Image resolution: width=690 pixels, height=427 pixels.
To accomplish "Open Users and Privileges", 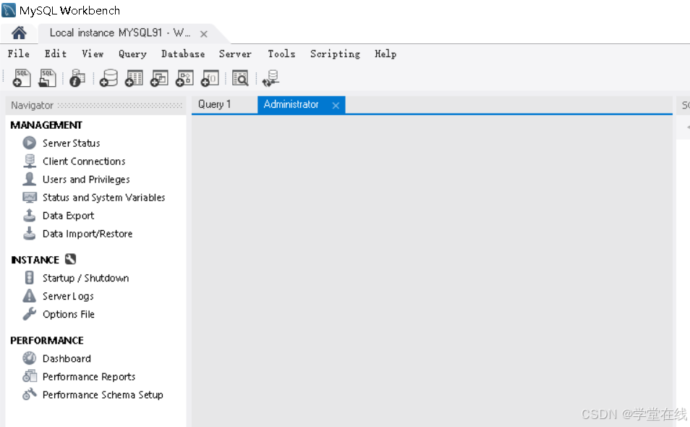I will pyautogui.click(x=86, y=179).
